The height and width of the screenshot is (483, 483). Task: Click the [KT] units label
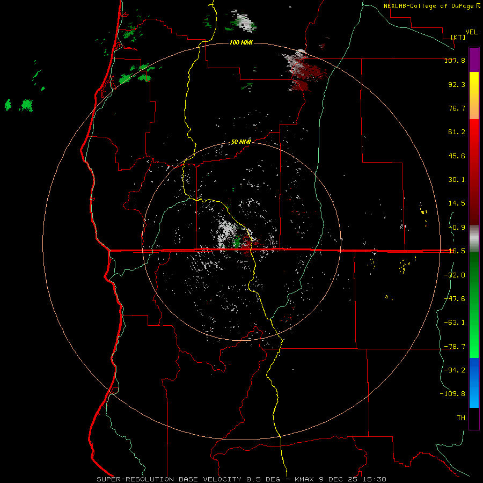point(458,37)
